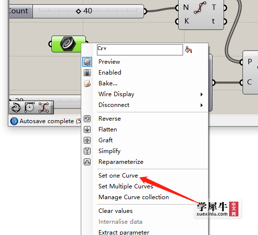Select Set Multiple Curves

click(126, 186)
